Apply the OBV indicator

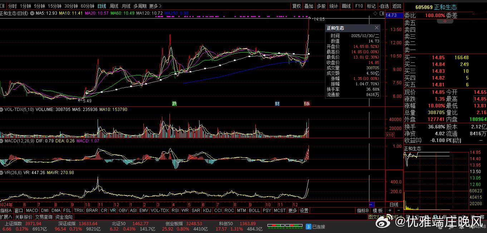tap(123, 211)
